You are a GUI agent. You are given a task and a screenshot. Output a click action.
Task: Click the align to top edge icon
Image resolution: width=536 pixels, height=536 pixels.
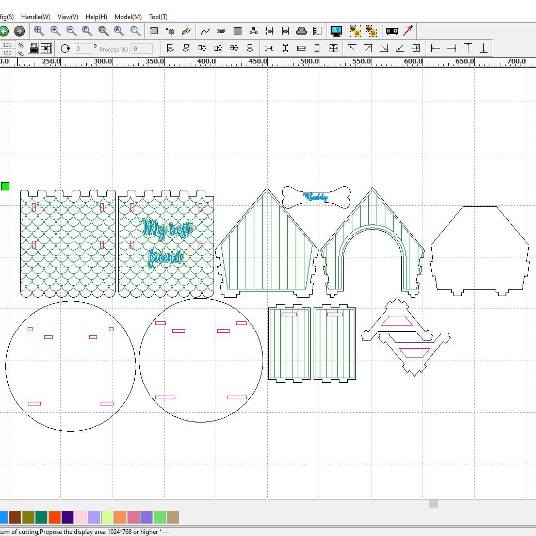468,48
